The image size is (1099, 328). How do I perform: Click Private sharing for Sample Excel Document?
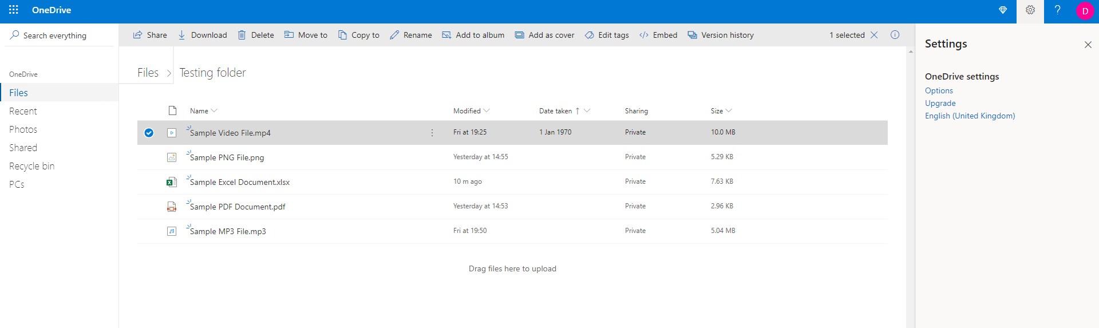click(635, 181)
